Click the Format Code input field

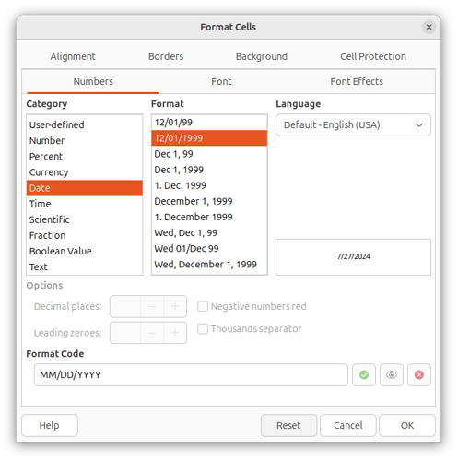pos(191,374)
